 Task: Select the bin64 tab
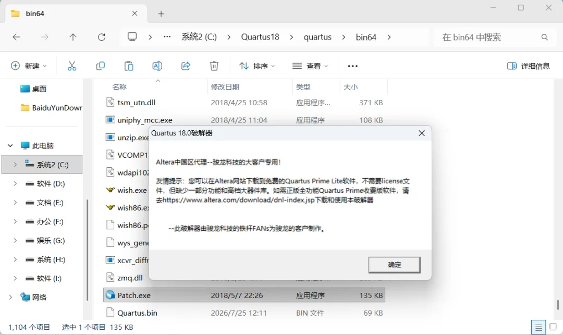click(x=76, y=14)
